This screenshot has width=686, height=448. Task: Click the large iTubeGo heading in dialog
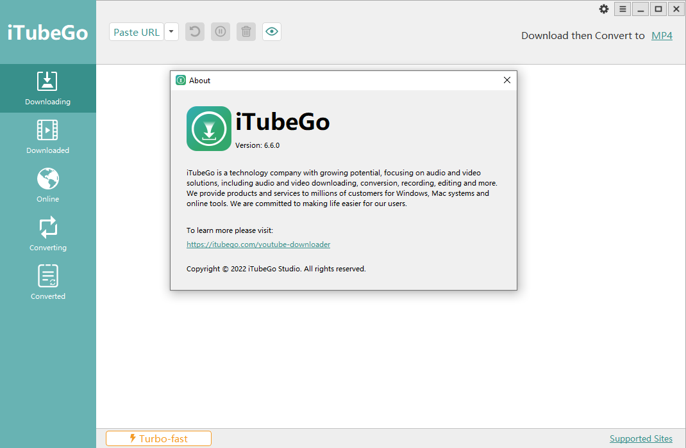click(283, 122)
